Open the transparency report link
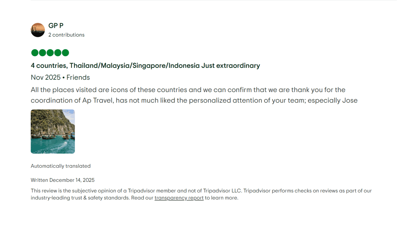Image resolution: width=404 pixels, height=228 pixels. [179, 198]
